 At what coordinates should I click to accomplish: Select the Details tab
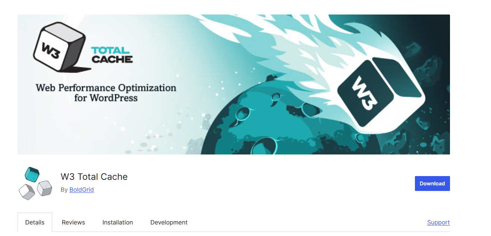click(35, 222)
